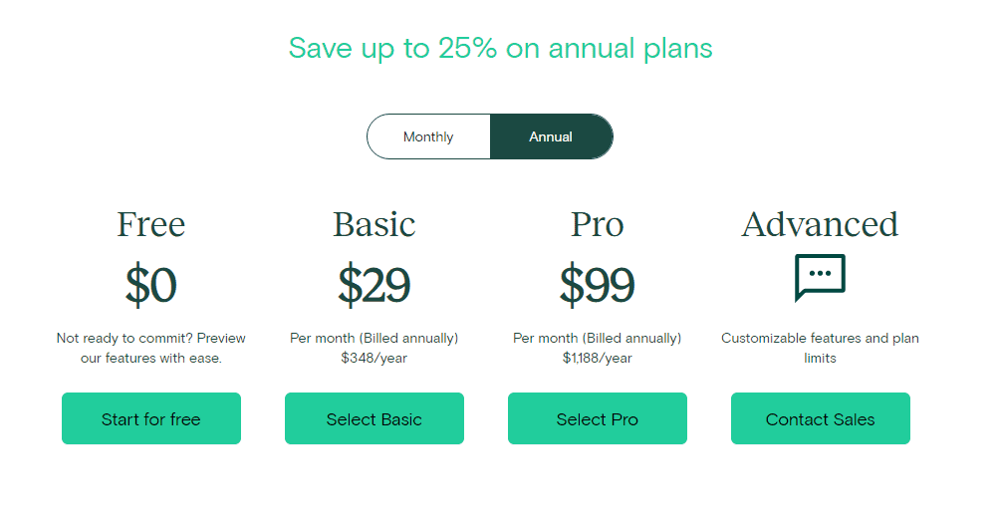Click the Free plan heading
This screenshot has height=526, width=998.
coord(151,225)
